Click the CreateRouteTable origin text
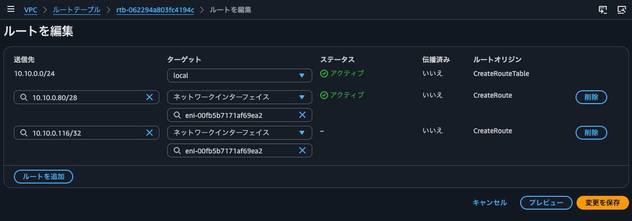 click(501, 74)
